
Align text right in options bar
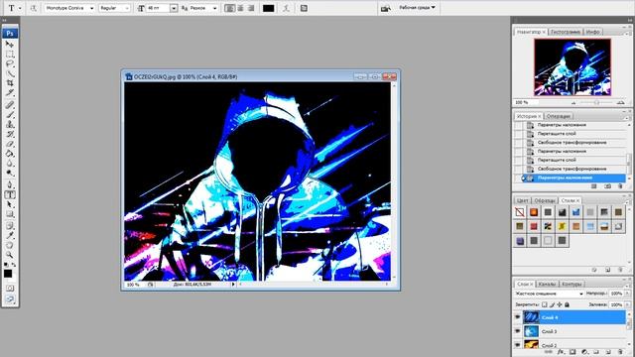pos(251,8)
